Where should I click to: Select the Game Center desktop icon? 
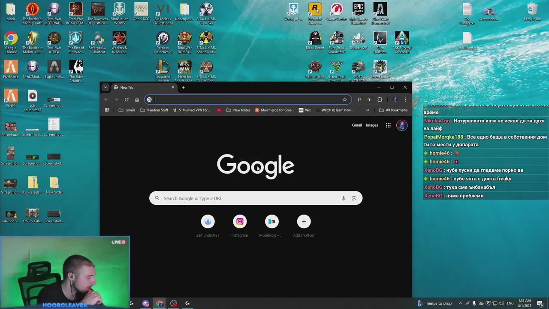tap(337, 12)
